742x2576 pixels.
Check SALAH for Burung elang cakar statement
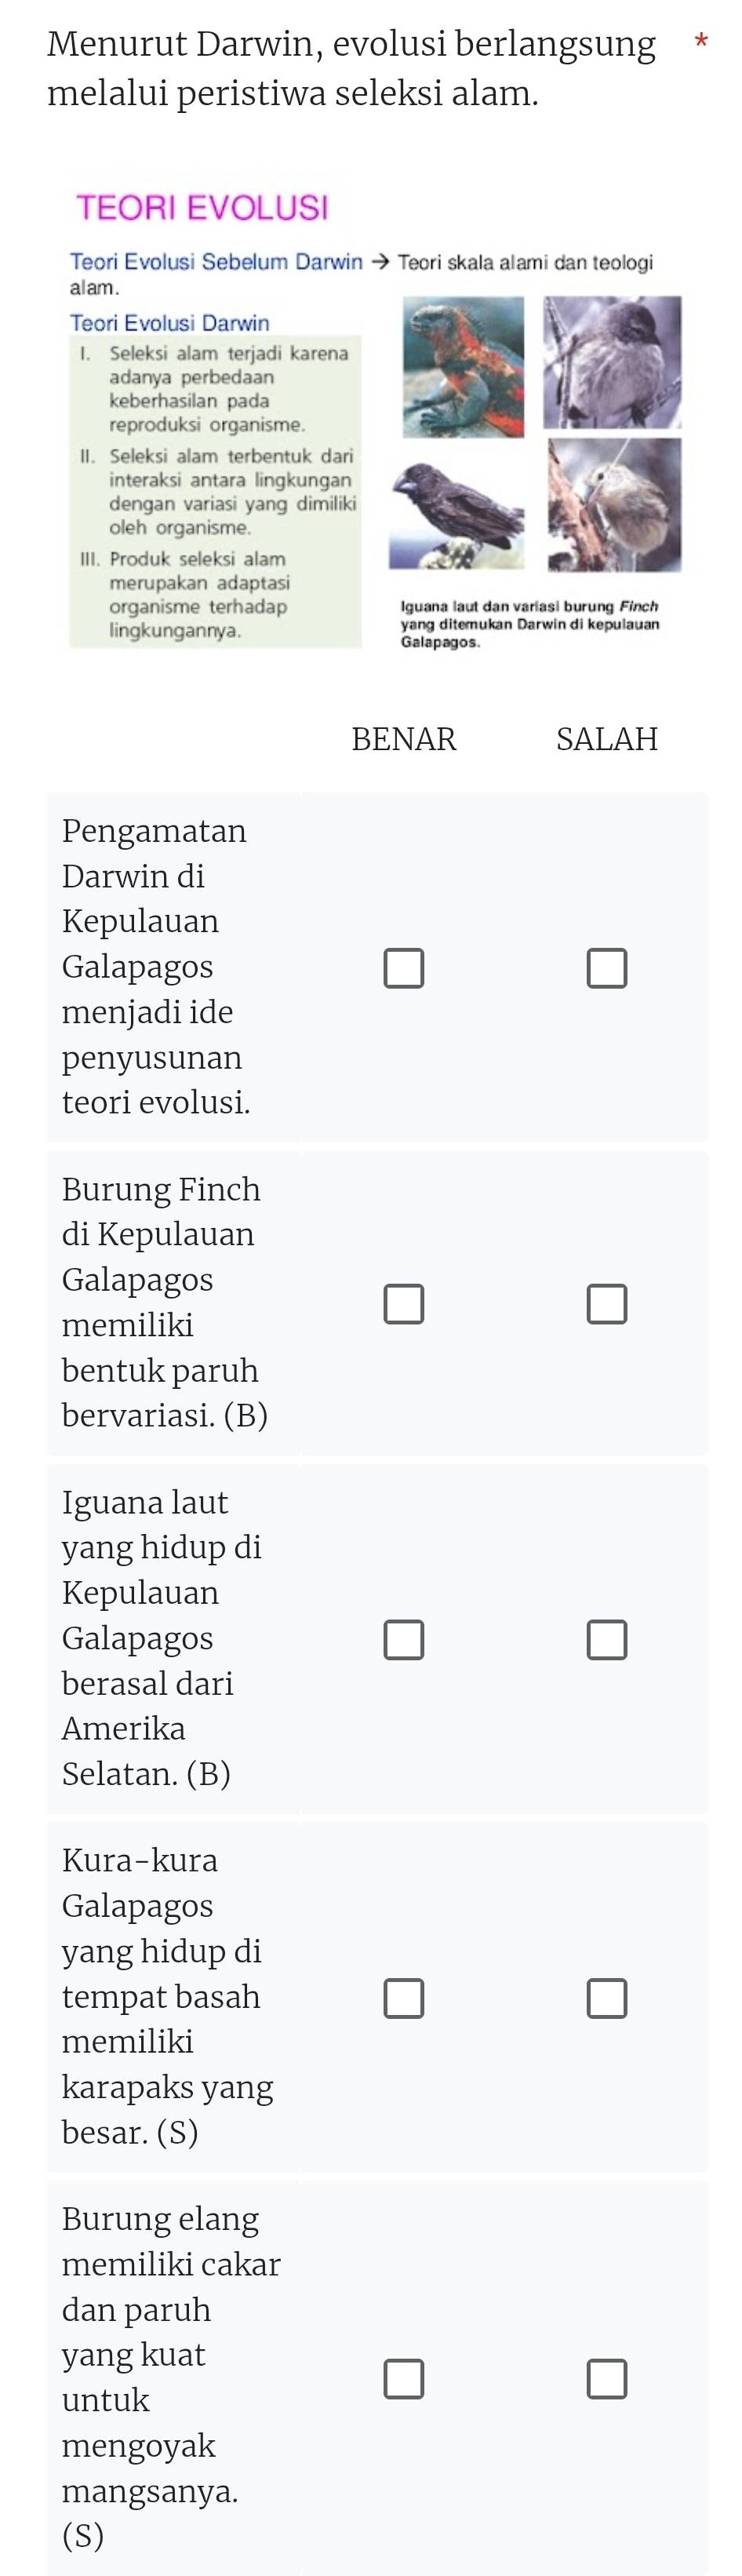607,2378
